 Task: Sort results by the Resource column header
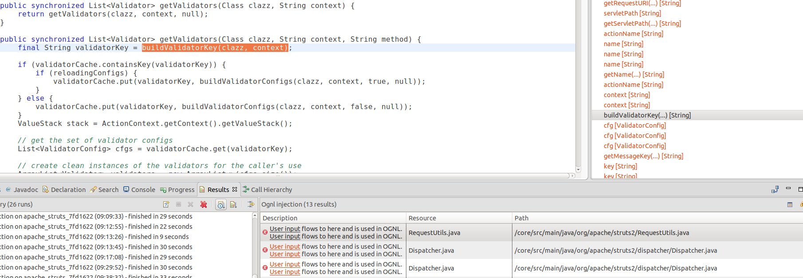point(459,218)
